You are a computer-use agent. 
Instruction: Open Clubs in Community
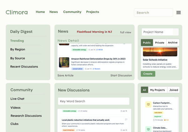point(14,124)
